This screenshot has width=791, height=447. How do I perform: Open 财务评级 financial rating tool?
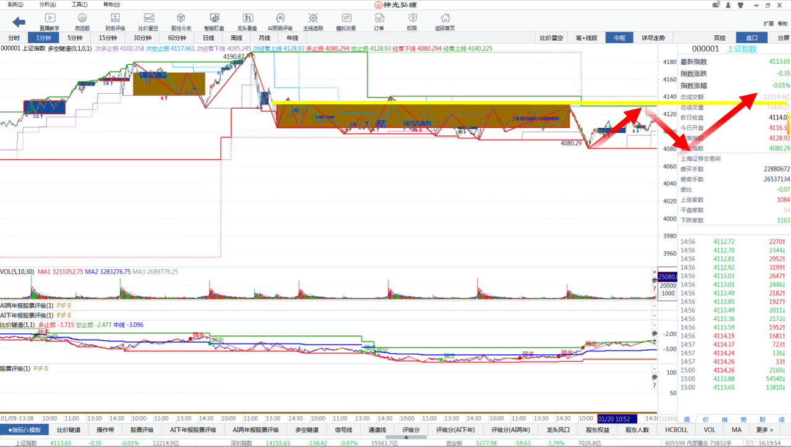[x=115, y=22]
